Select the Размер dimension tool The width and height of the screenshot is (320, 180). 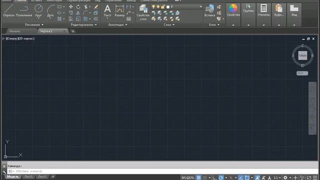(119, 10)
